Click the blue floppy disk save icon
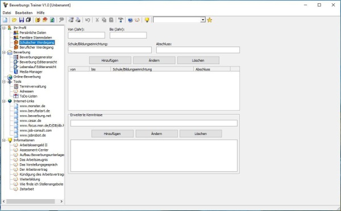Image resolution: width=341 pixels, height=211 pixels. (22, 20)
